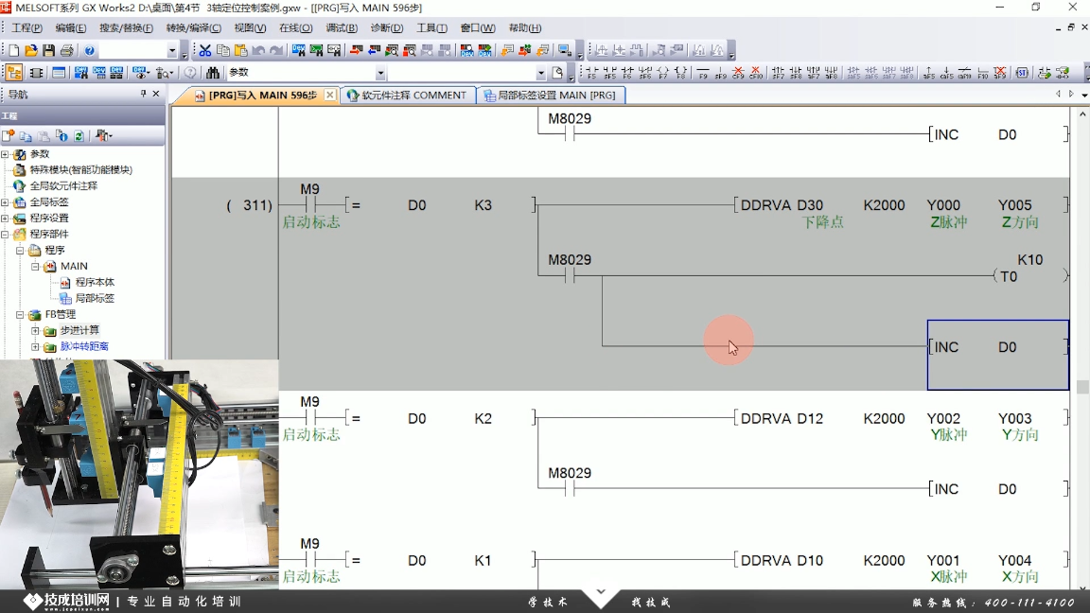The image size is (1090, 613).
Task: Click the refresh icon in project panel
Action: coord(79,135)
